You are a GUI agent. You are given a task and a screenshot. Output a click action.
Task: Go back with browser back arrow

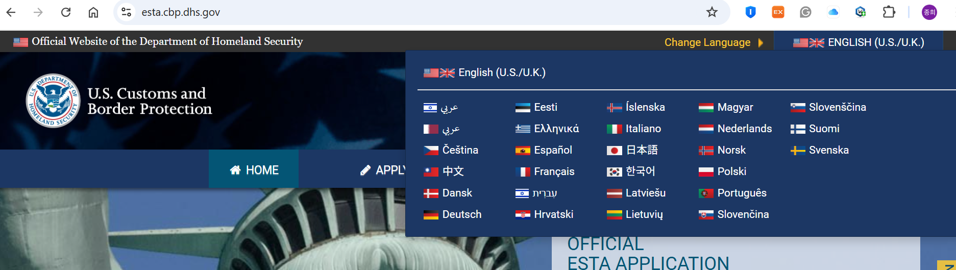point(11,12)
